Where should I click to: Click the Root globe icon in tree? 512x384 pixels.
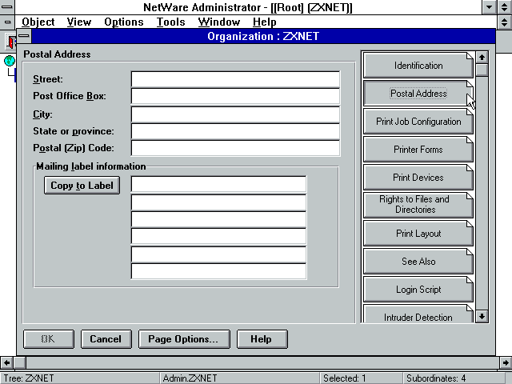[10, 61]
